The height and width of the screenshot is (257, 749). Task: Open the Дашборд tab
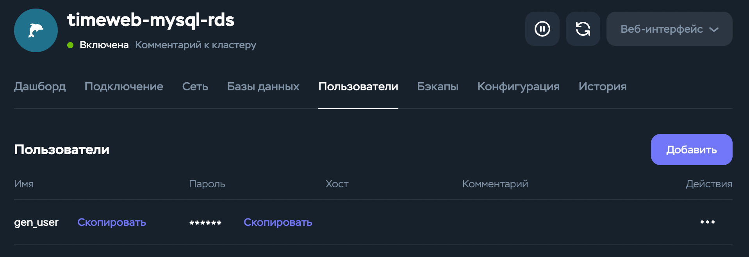40,86
